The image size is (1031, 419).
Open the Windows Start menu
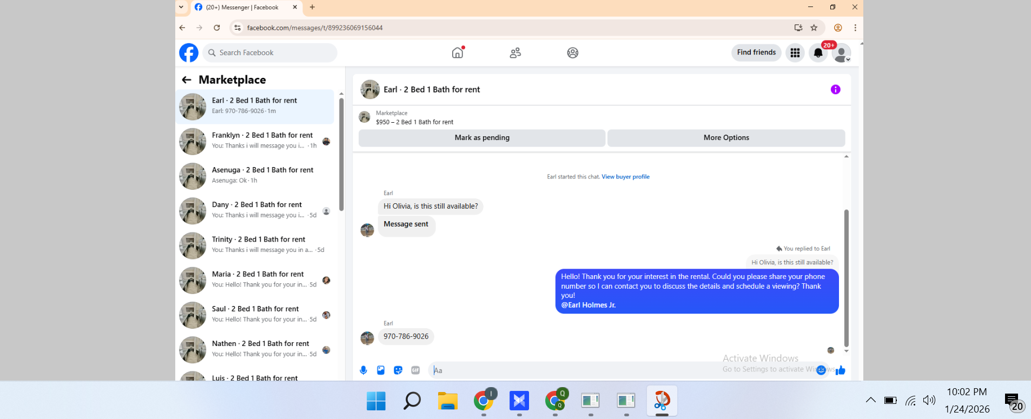click(376, 401)
